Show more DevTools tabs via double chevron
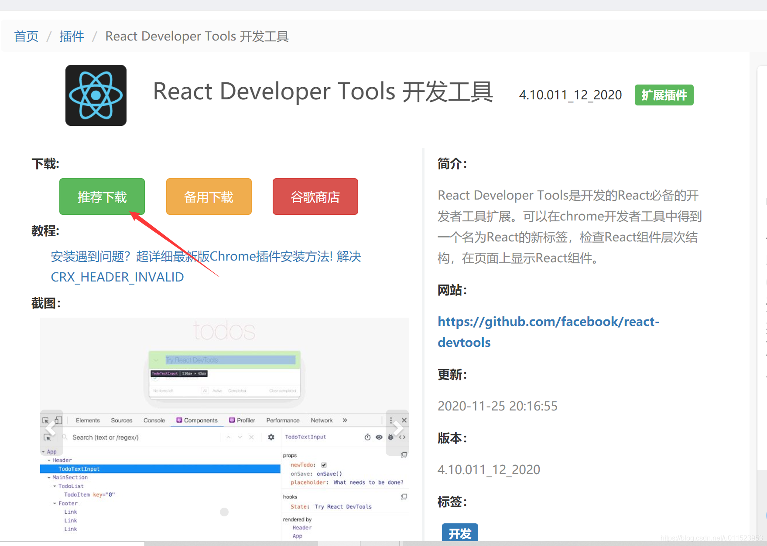This screenshot has height=546, width=767. click(x=345, y=420)
